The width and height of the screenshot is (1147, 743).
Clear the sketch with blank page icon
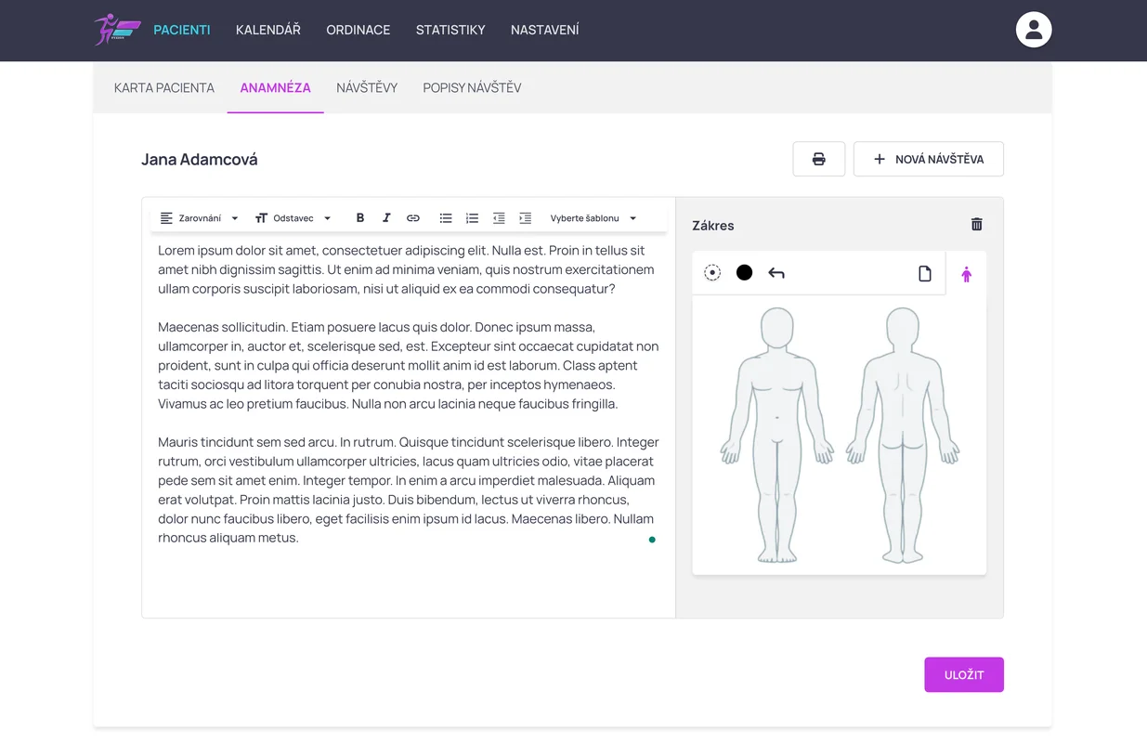(x=924, y=273)
